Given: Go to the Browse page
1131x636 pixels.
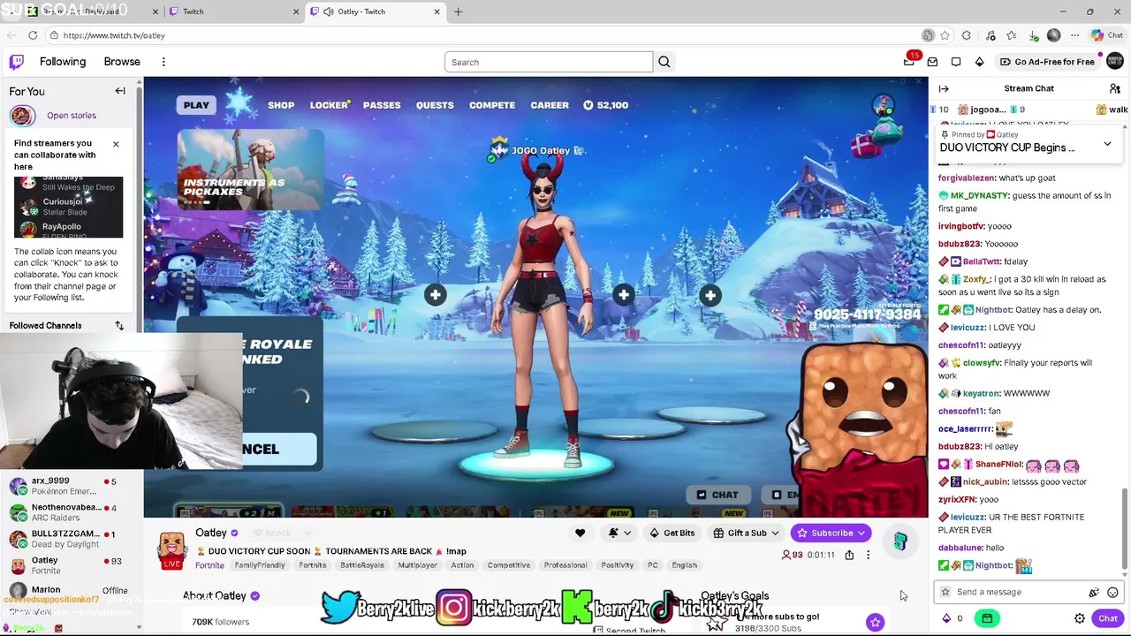Looking at the screenshot, I should click(122, 62).
